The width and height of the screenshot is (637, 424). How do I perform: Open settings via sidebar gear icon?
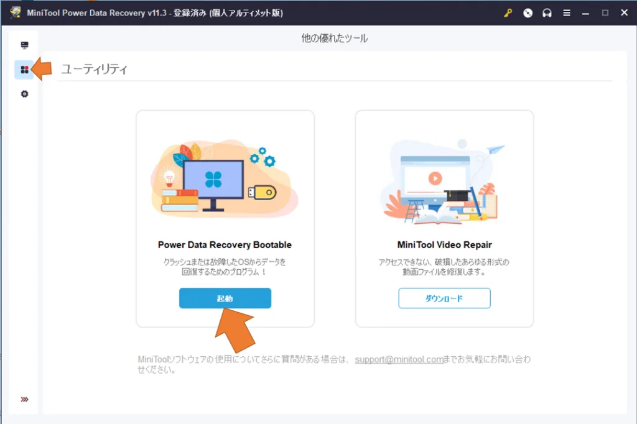tap(24, 94)
